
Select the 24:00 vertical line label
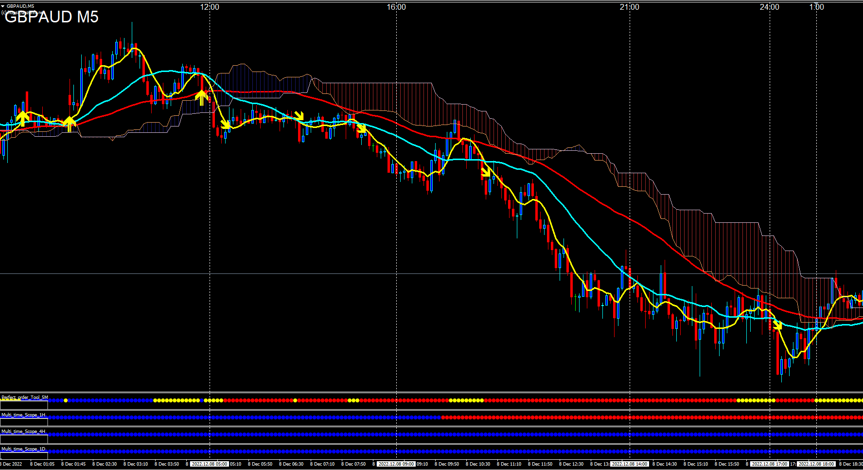pos(770,7)
